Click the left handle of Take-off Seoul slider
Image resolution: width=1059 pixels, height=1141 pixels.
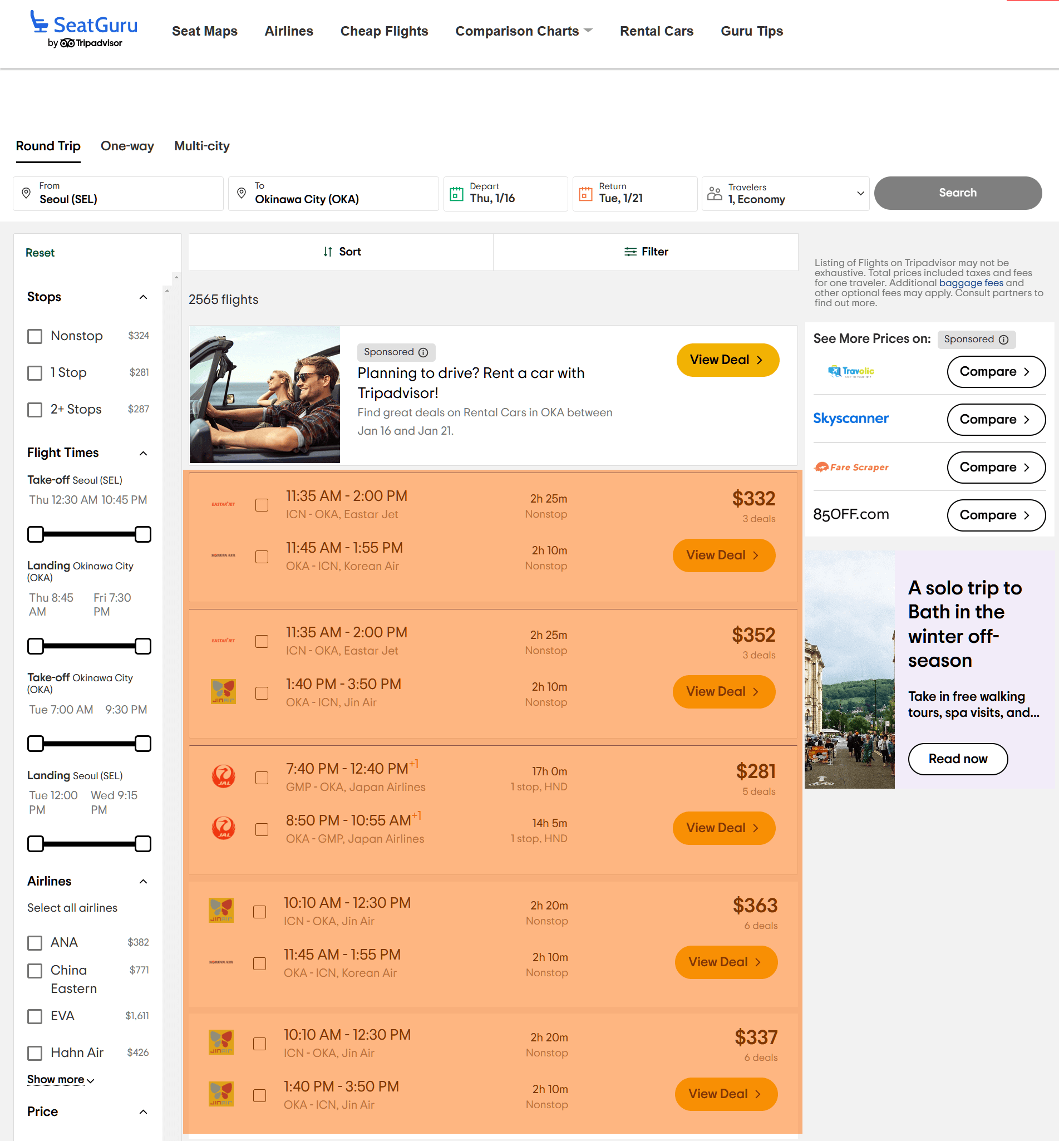click(x=36, y=534)
